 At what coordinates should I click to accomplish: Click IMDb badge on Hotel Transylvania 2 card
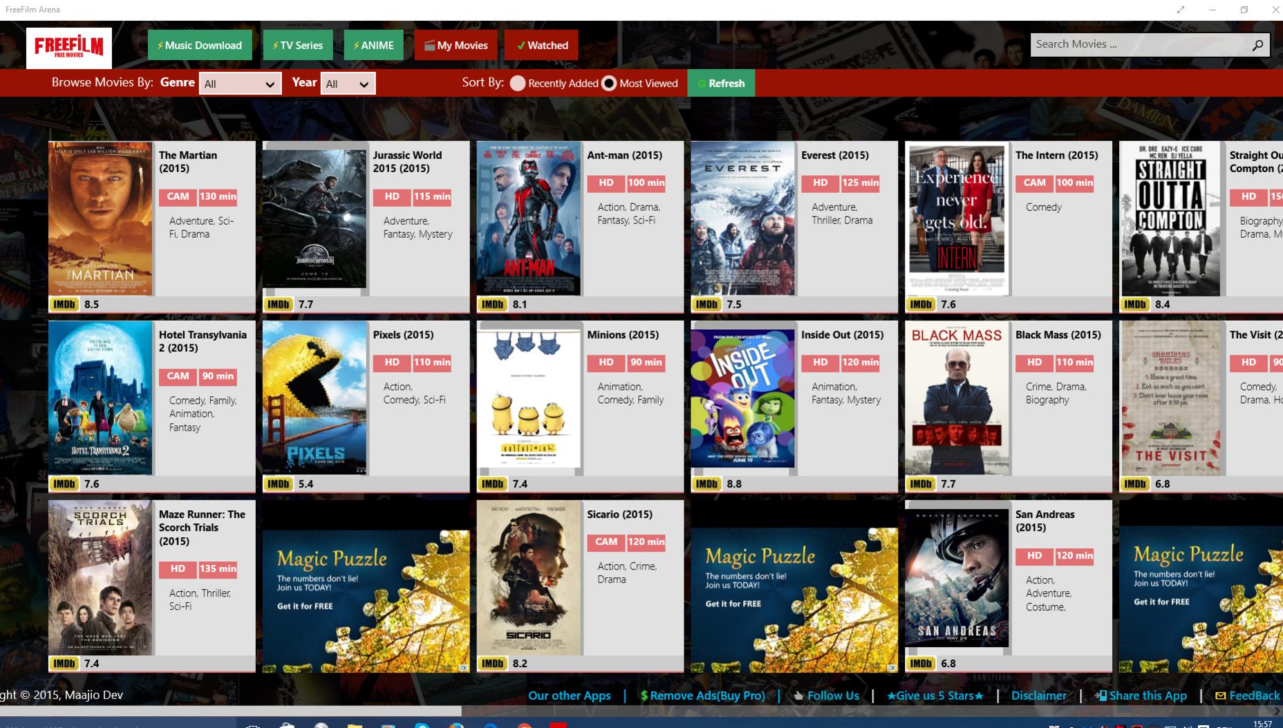pos(64,484)
